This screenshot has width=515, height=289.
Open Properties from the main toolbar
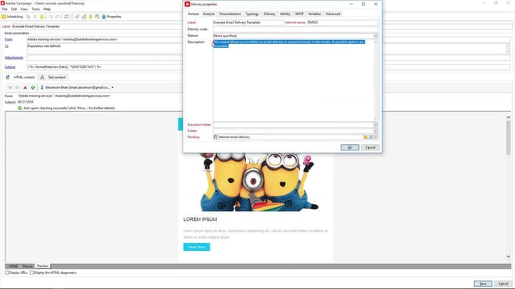click(112, 16)
